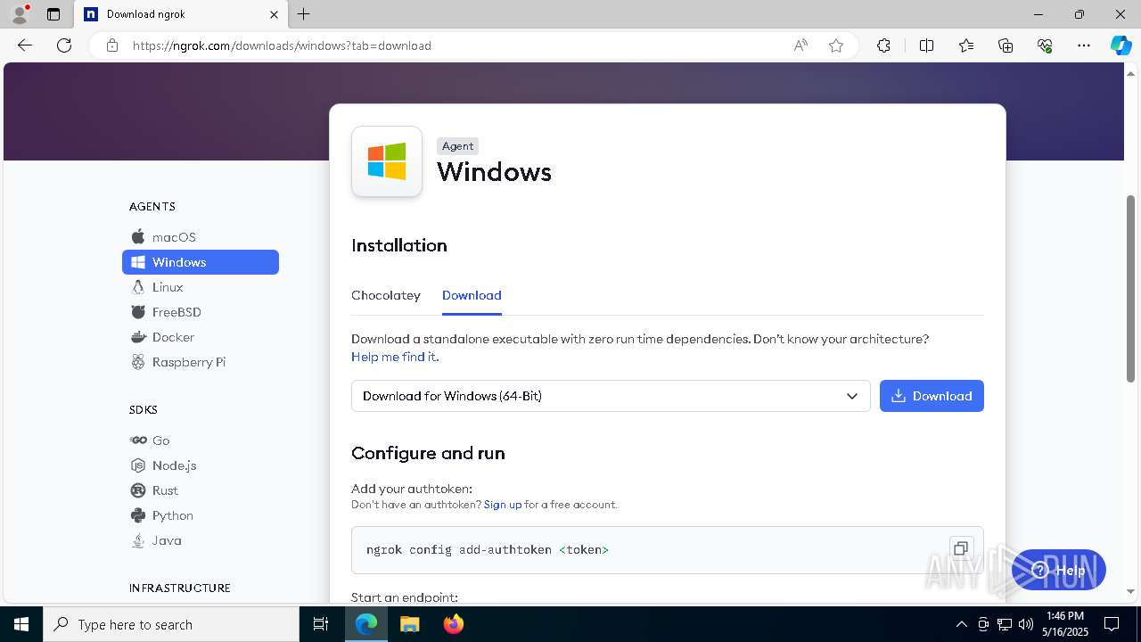Image resolution: width=1141 pixels, height=642 pixels.
Task: Open File Explorer from the taskbar
Action: click(409, 624)
